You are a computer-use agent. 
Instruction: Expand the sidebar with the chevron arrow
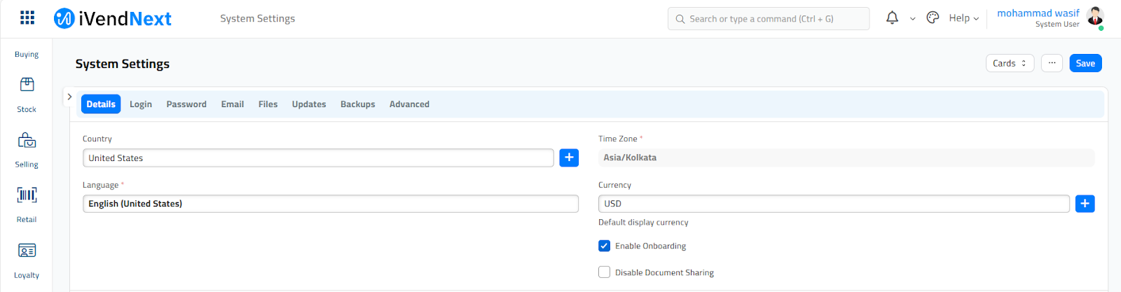69,97
